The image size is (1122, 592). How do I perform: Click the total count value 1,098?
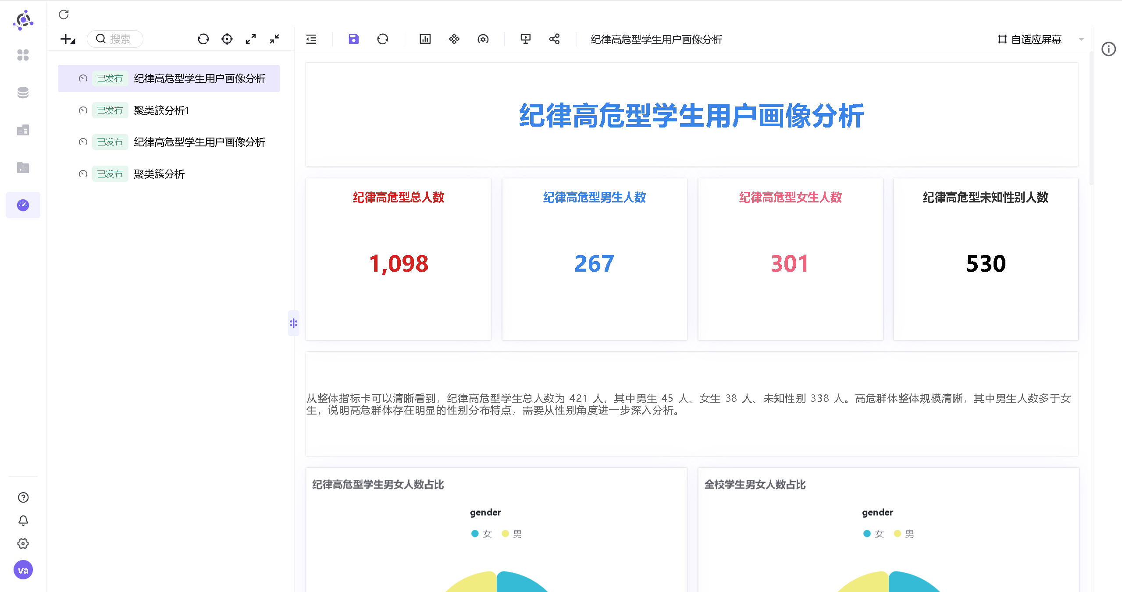[x=399, y=263]
